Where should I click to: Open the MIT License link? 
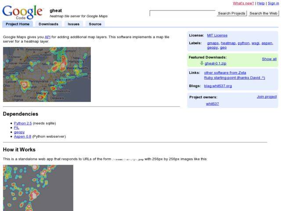pyautogui.click(x=217, y=35)
